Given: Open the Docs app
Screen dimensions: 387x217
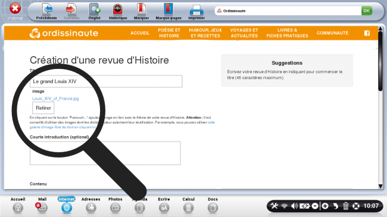Looking at the screenshot, I should point(213,206).
